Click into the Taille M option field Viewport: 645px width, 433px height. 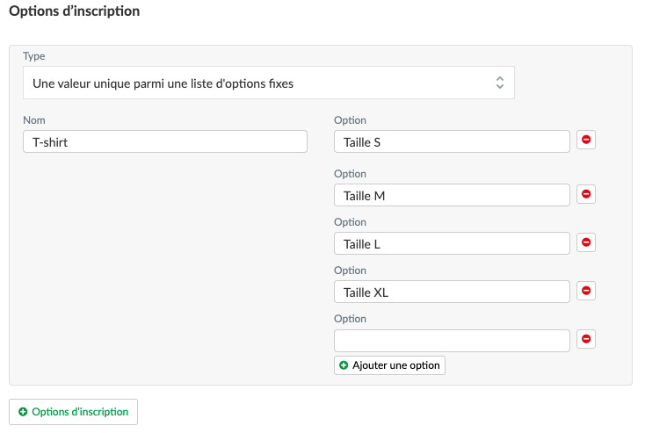tap(452, 195)
